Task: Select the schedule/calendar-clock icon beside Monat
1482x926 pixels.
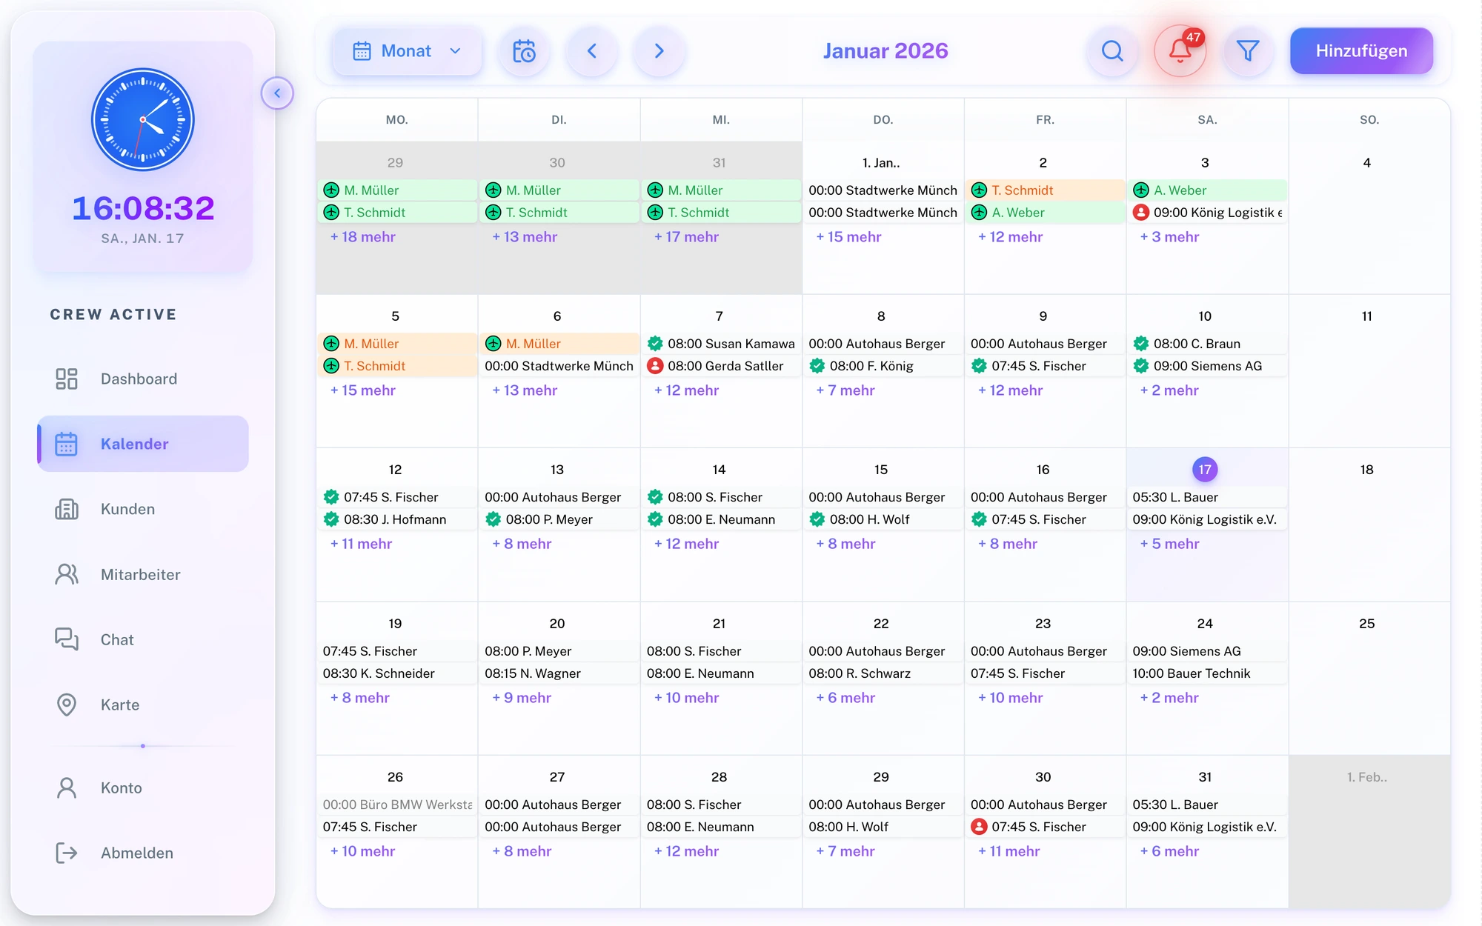Action: (x=525, y=50)
